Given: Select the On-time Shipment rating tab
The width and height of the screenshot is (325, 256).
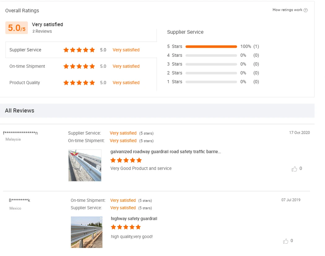Looking at the screenshot, I should click(x=27, y=66).
